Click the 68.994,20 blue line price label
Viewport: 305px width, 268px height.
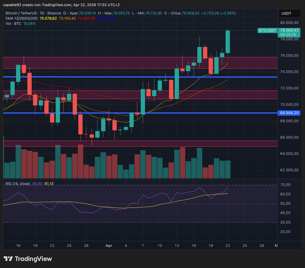click(x=289, y=113)
